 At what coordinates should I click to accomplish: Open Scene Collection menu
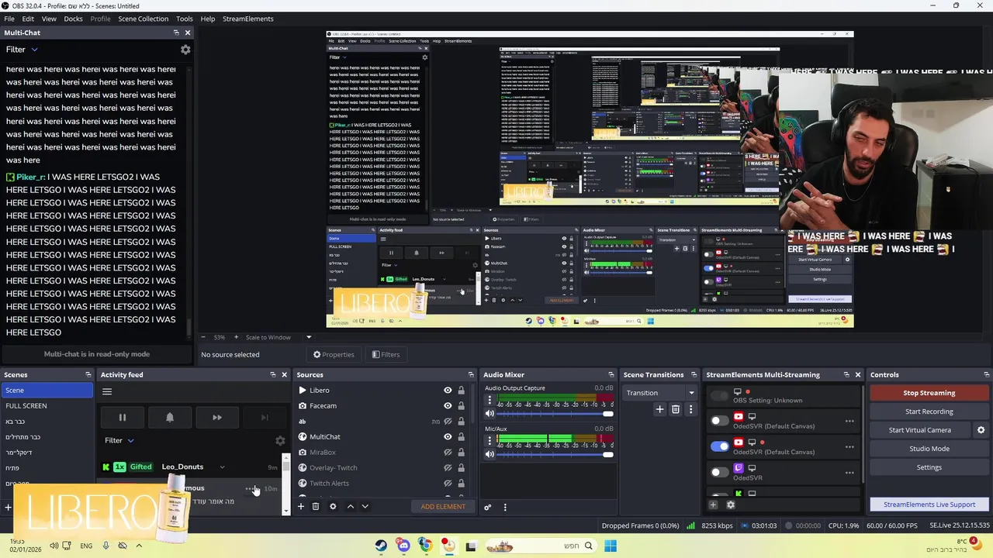click(143, 19)
